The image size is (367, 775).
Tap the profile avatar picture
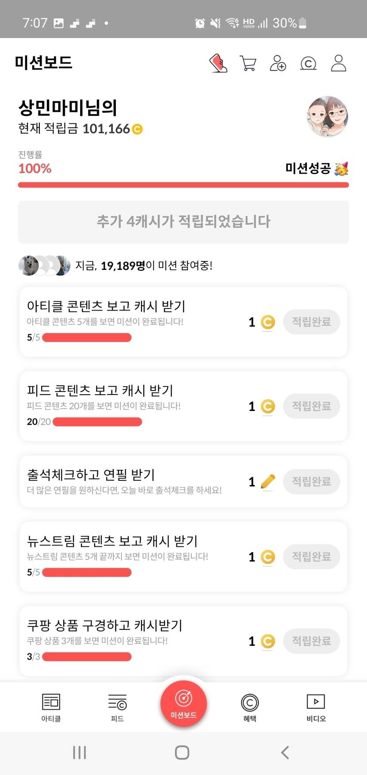pyautogui.click(x=327, y=116)
